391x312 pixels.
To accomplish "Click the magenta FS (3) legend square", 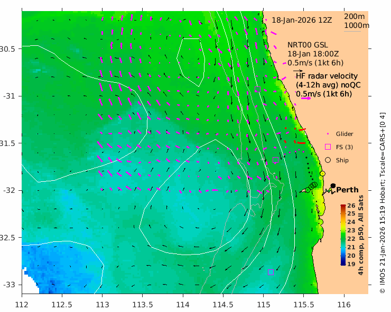I will 328,147.
